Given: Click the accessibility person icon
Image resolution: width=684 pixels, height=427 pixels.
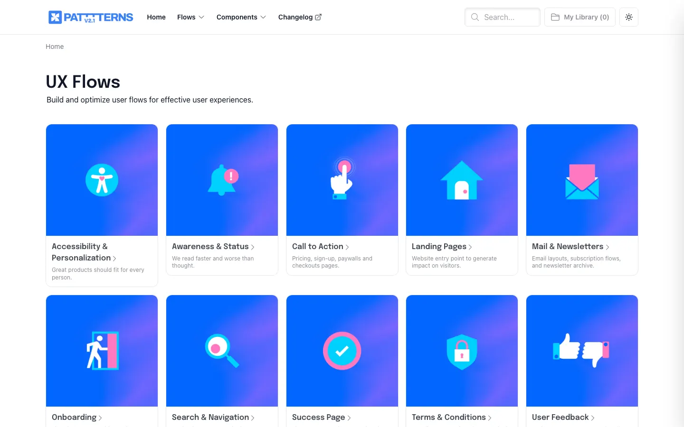Looking at the screenshot, I should [102, 180].
